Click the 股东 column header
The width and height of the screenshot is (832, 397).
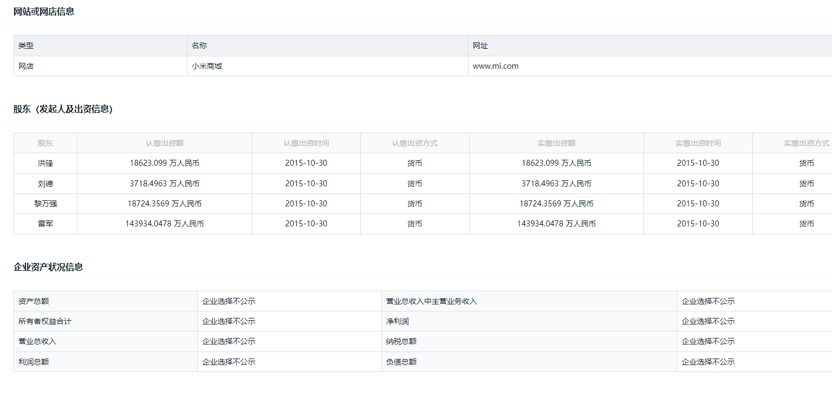point(45,143)
